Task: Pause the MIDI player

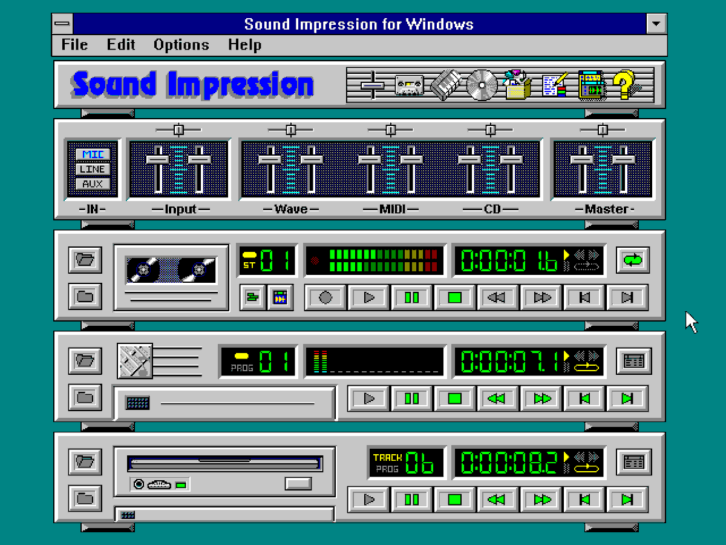Action: [412, 398]
